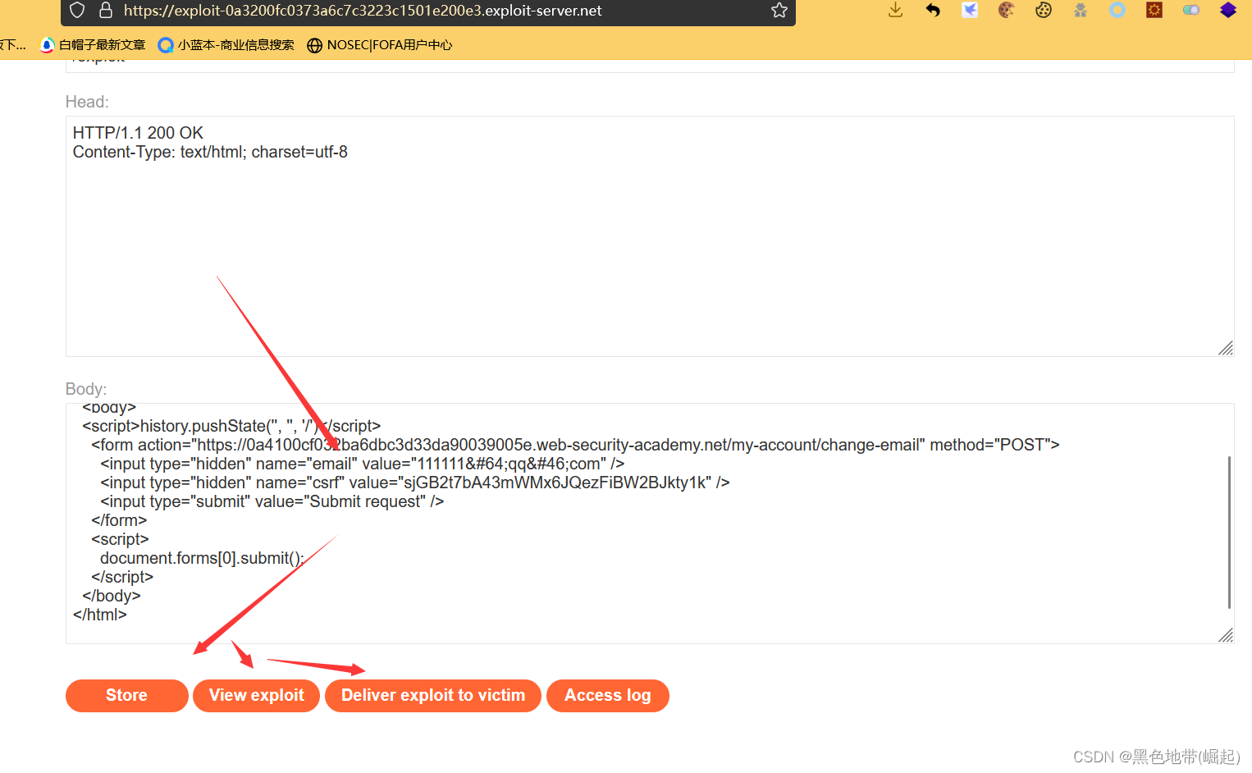
Task: Click the "HTTP/1.1 200 OK" line
Action: tap(138, 133)
